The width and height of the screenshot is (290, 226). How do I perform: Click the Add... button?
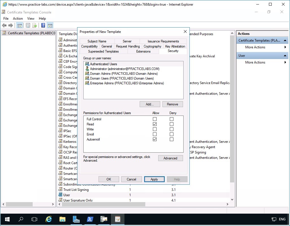(x=150, y=104)
